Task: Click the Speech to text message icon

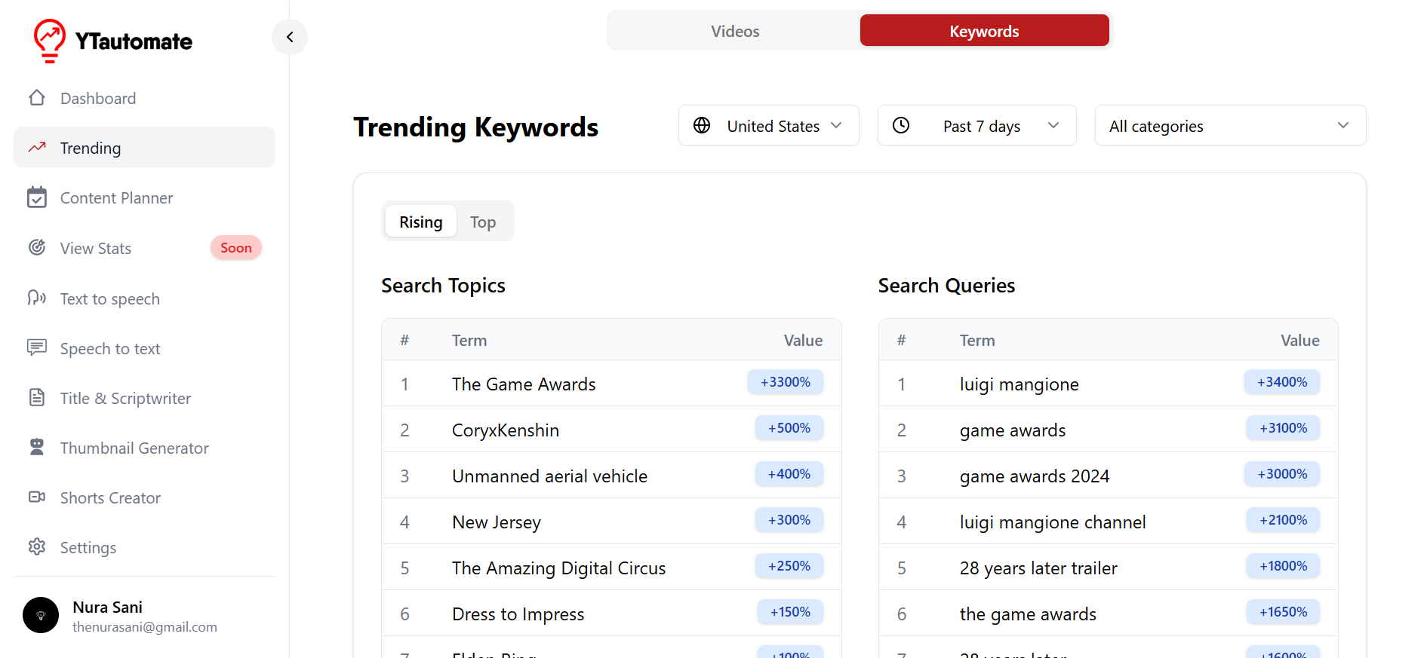Action: [37, 347]
